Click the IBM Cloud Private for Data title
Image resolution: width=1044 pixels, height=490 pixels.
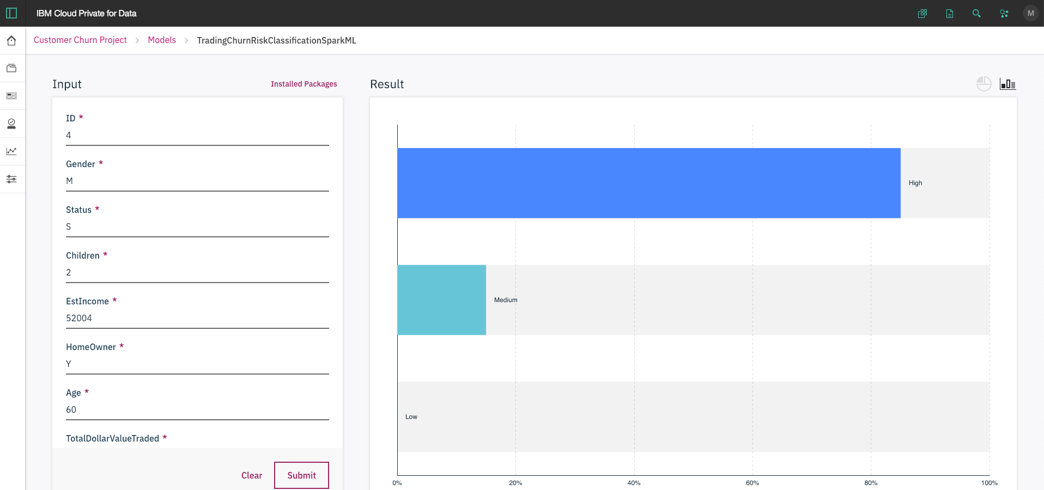coord(86,13)
